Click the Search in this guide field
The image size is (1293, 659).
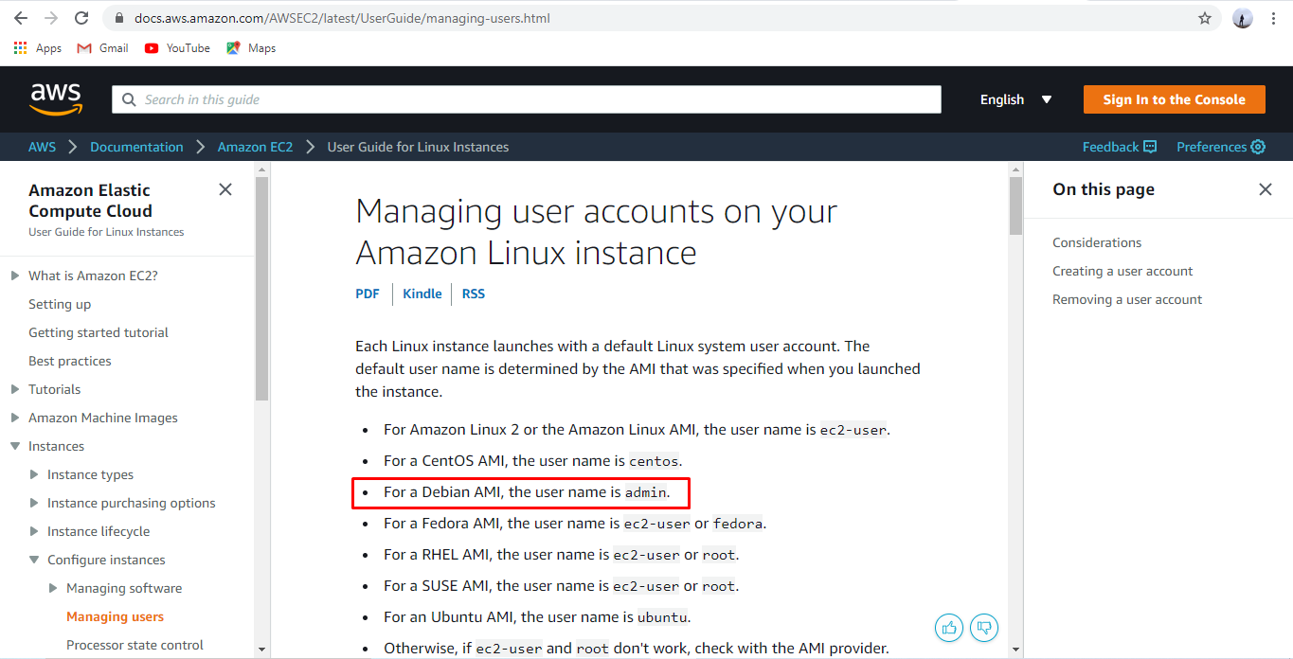527,99
